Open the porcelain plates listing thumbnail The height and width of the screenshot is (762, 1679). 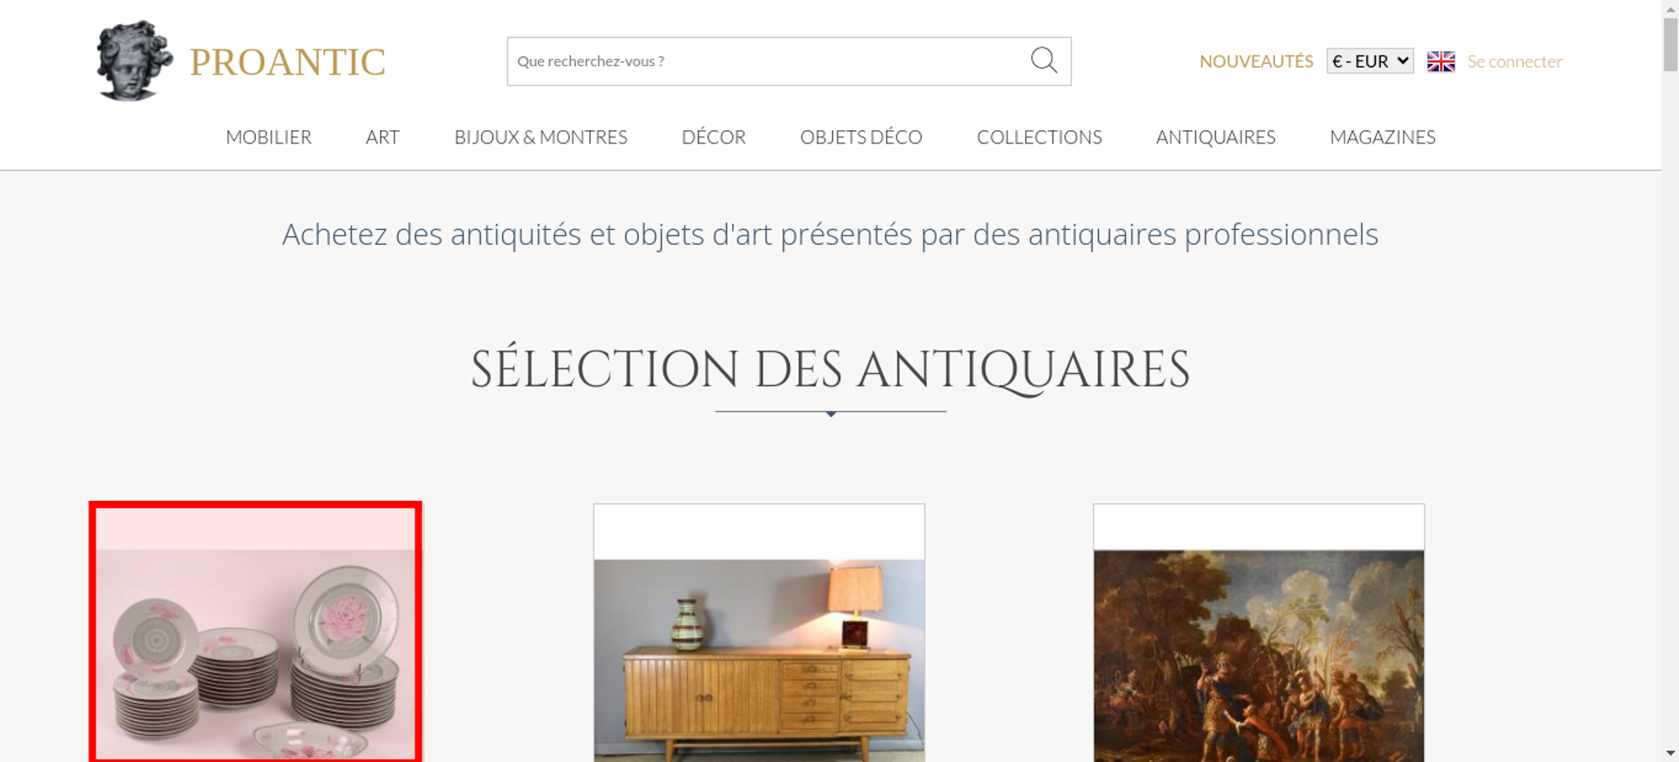[255, 632]
